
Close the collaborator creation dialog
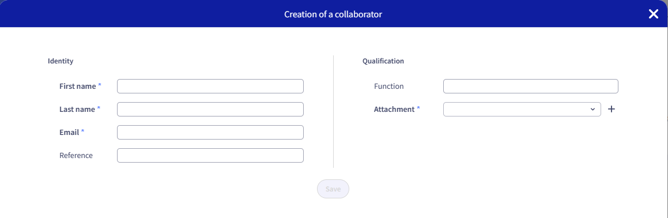654,14
